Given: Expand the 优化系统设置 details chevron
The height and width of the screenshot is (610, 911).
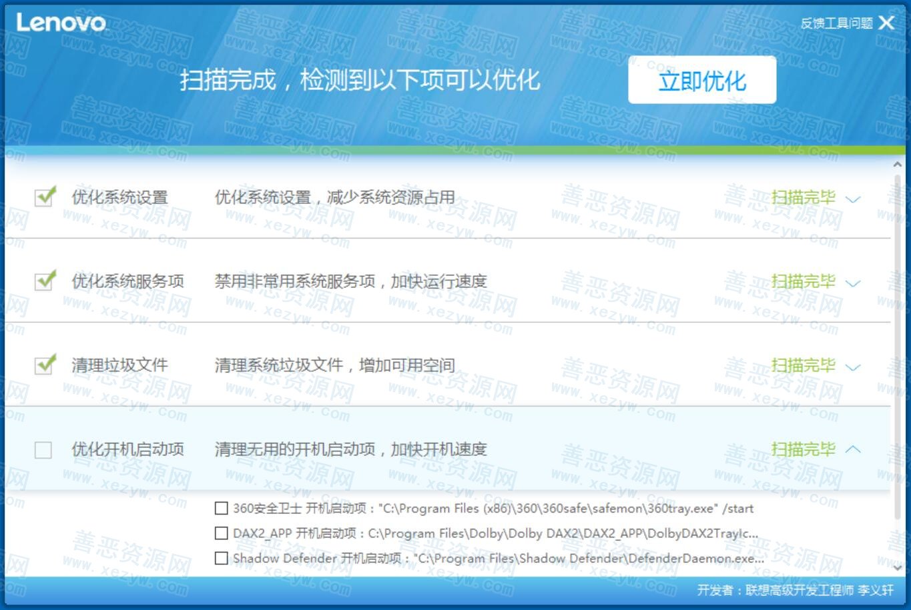Looking at the screenshot, I should tap(852, 199).
